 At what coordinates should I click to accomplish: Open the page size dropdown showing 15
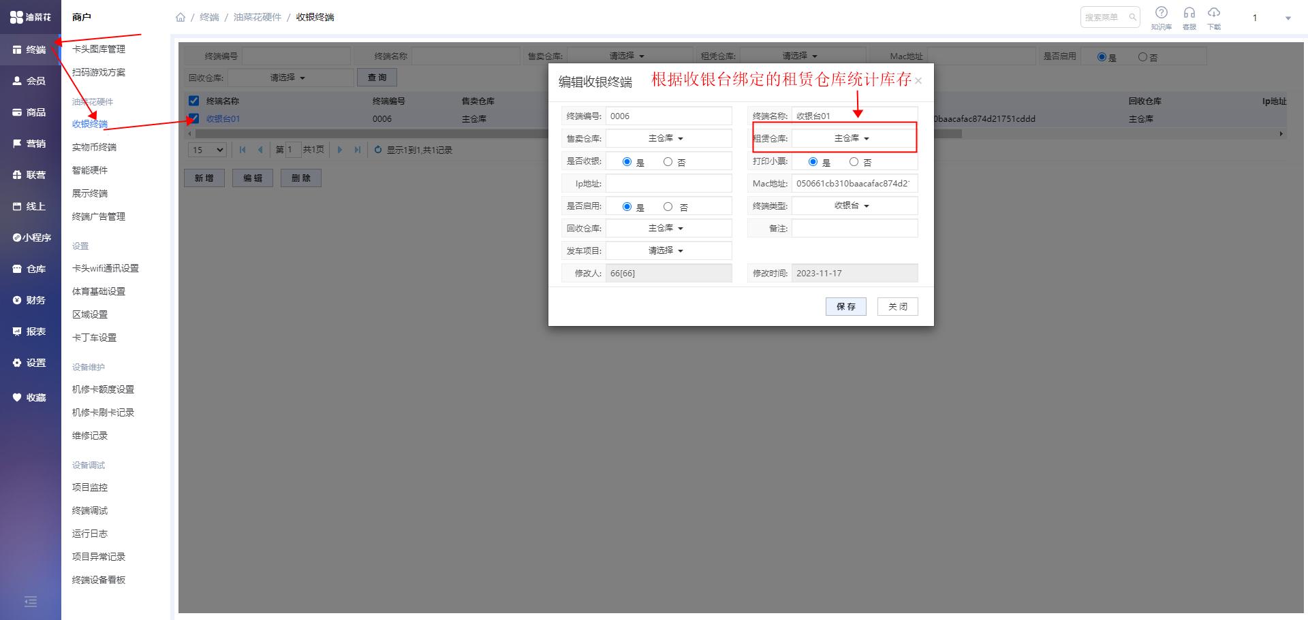coord(208,150)
